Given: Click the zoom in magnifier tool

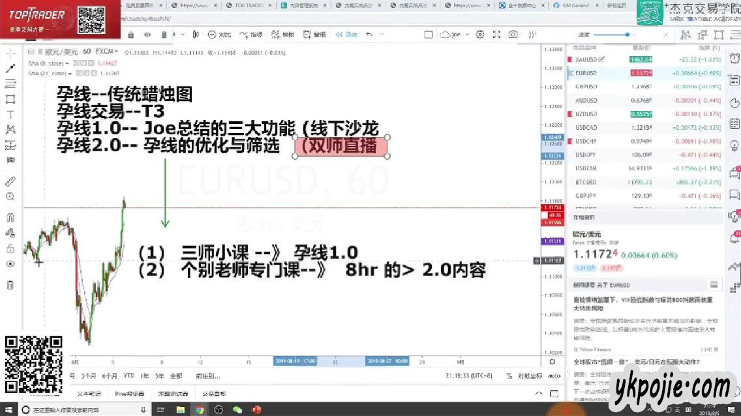Looking at the screenshot, I should 10,197.
